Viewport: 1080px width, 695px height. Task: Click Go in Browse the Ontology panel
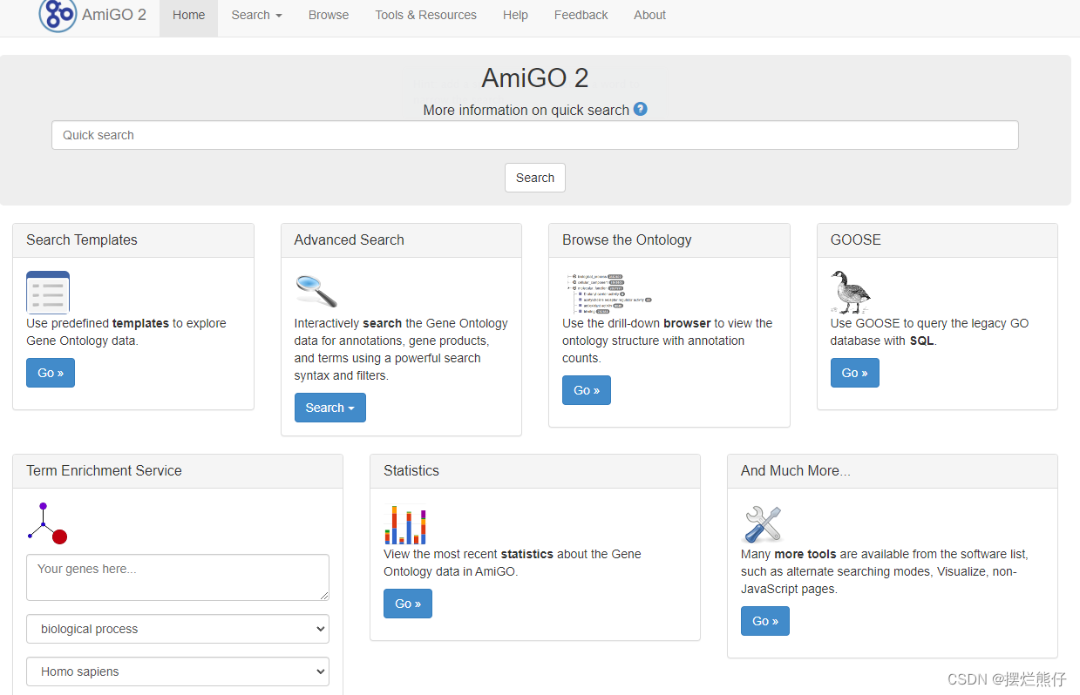(587, 390)
